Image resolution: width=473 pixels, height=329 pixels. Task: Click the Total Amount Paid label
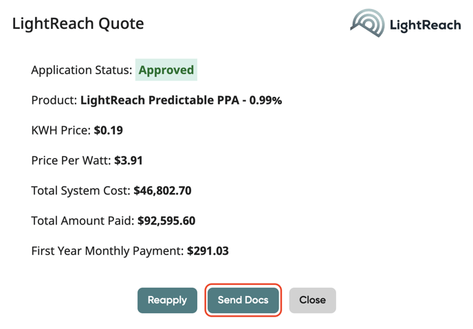coord(83,220)
